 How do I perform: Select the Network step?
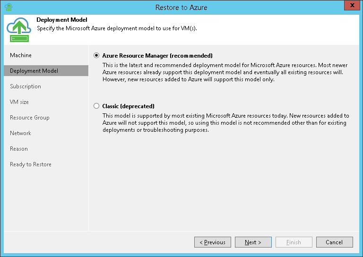click(20, 133)
